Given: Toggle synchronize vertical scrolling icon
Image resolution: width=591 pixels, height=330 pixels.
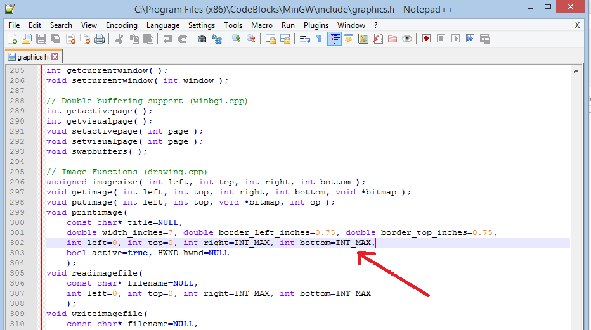Looking at the screenshot, I should pyautogui.click(x=271, y=39).
